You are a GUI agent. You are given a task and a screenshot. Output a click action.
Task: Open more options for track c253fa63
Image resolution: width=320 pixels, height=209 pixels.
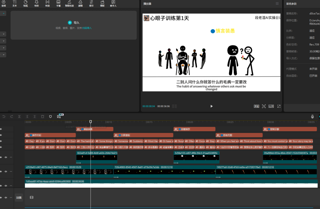click(x=11, y=172)
